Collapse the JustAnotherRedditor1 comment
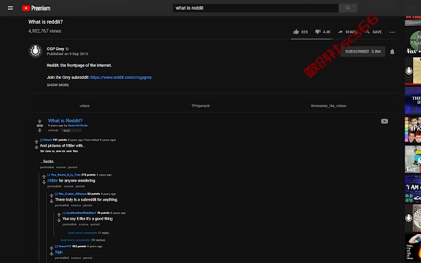This screenshot has width=421, height=263. [x=64, y=213]
